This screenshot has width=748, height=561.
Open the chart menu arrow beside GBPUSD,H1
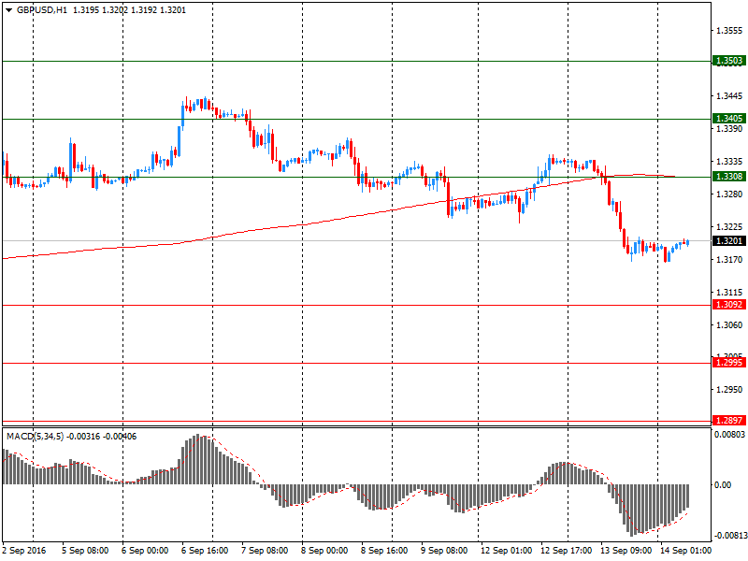tap(8, 10)
